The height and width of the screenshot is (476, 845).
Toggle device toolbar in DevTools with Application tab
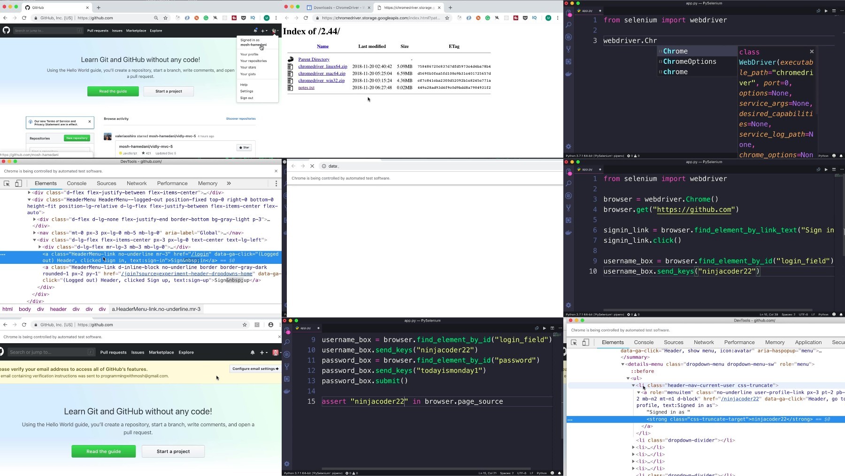pyautogui.click(x=585, y=343)
